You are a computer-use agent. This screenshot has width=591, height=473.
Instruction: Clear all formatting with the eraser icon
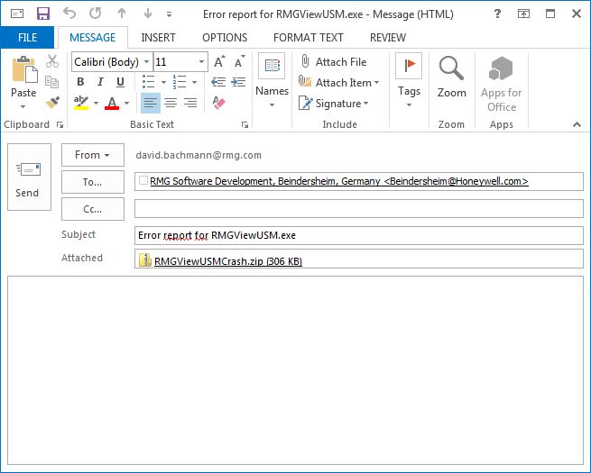tap(219, 102)
